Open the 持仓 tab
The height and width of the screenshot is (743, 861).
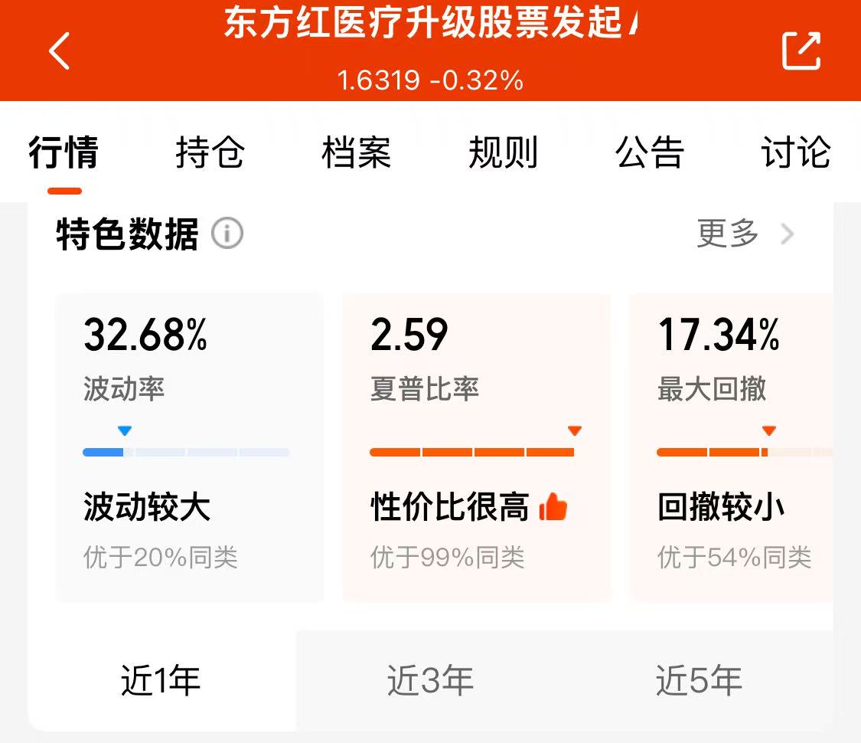pyautogui.click(x=210, y=152)
